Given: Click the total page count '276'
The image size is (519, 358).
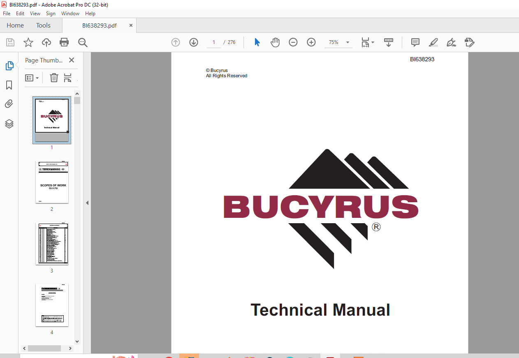Looking at the screenshot, I should [232, 42].
